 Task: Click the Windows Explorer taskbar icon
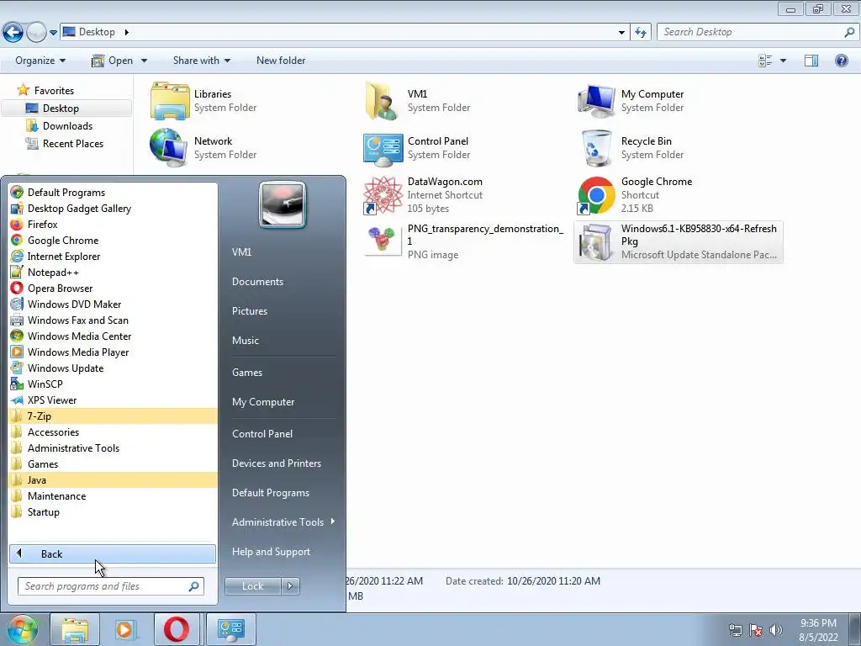pos(74,629)
